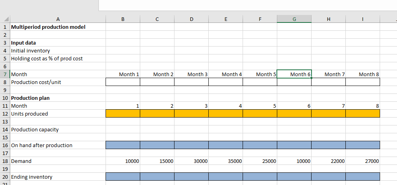
Task: Click the 'Production plan' heading cell
Action: click(x=58, y=98)
